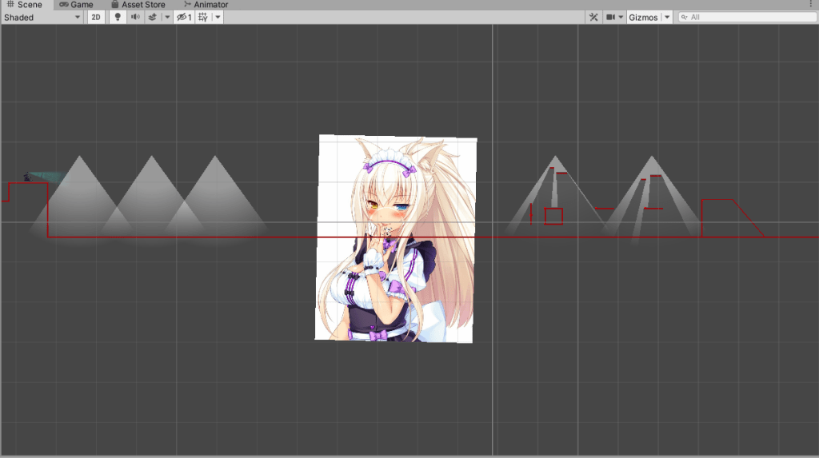Expand the scene effects dropdown arrow
819x458 pixels.
click(x=166, y=17)
